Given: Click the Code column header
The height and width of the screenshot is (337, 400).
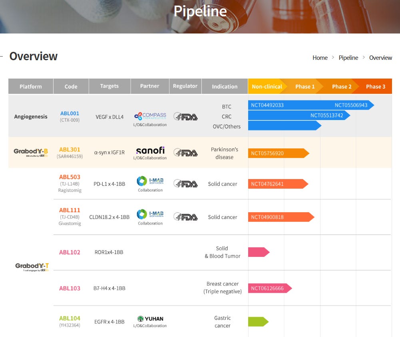Looking at the screenshot, I should 71,86.
